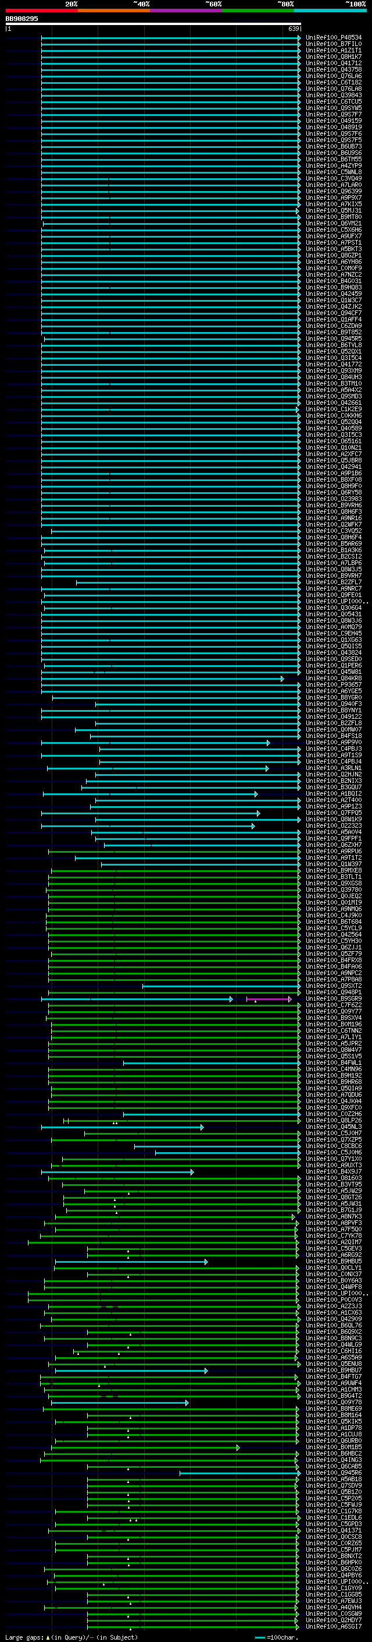Image resolution: width=372 pixels, height=1642 pixels.
Task: Click the UniRef100_Q4PBY6 label
Action: click(334, 1576)
